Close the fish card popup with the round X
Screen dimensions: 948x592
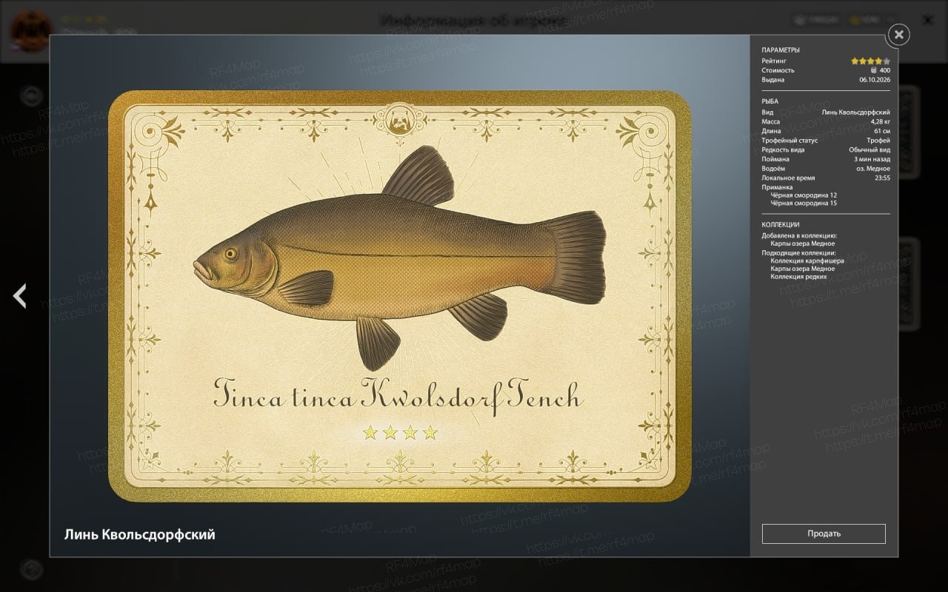[898, 34]
